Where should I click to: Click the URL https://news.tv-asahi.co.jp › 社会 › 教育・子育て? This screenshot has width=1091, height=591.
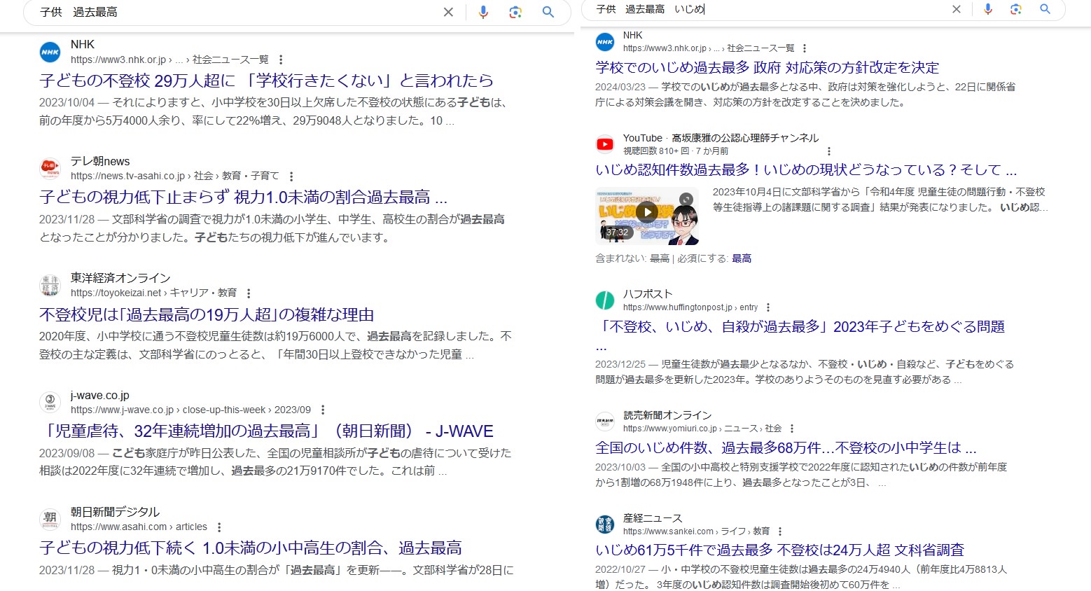click(x=175, y=176)
